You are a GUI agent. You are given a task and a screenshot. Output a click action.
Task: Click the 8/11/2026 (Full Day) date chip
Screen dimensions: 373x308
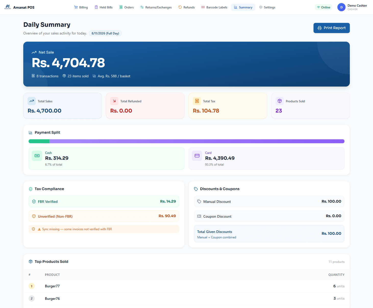[x=105, y=33]
